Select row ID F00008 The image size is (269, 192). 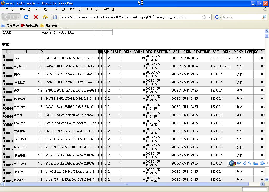(x=8, y=116)
